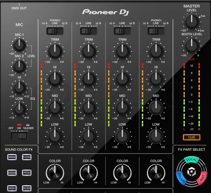Click the center FX Part Select logo icon
The width and height of the screenshot is (211, 193).
coord(191,172)
